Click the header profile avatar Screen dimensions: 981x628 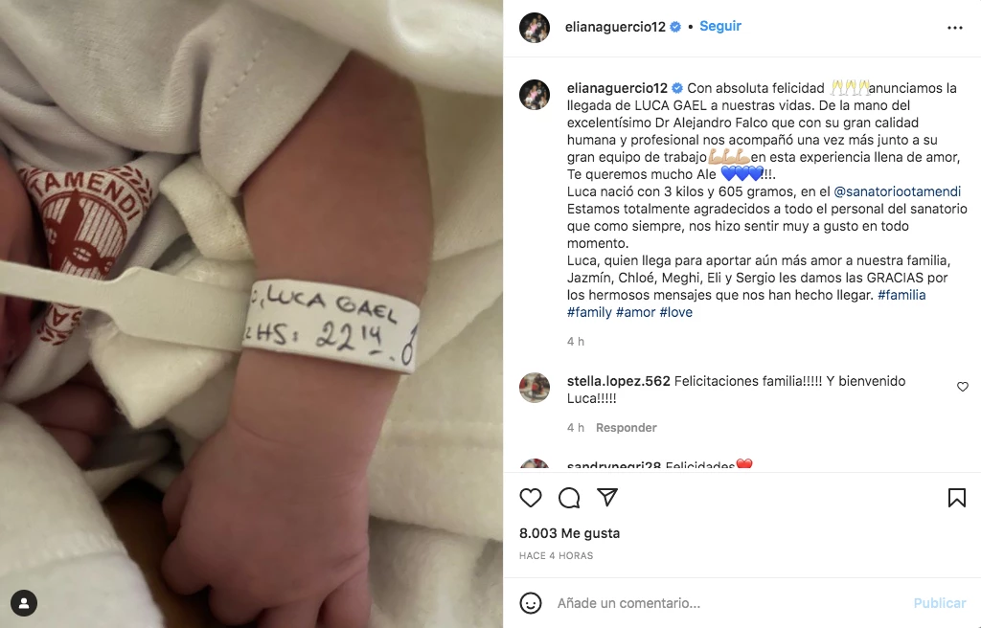[535, 28]
